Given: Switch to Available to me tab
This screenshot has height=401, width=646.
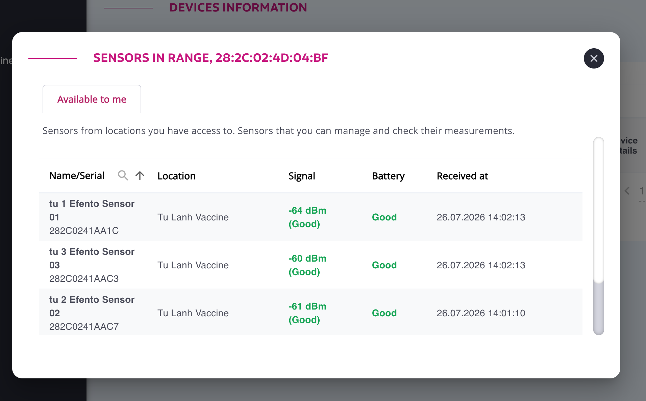Looking at the screenshot, I should tap(92, 99).
